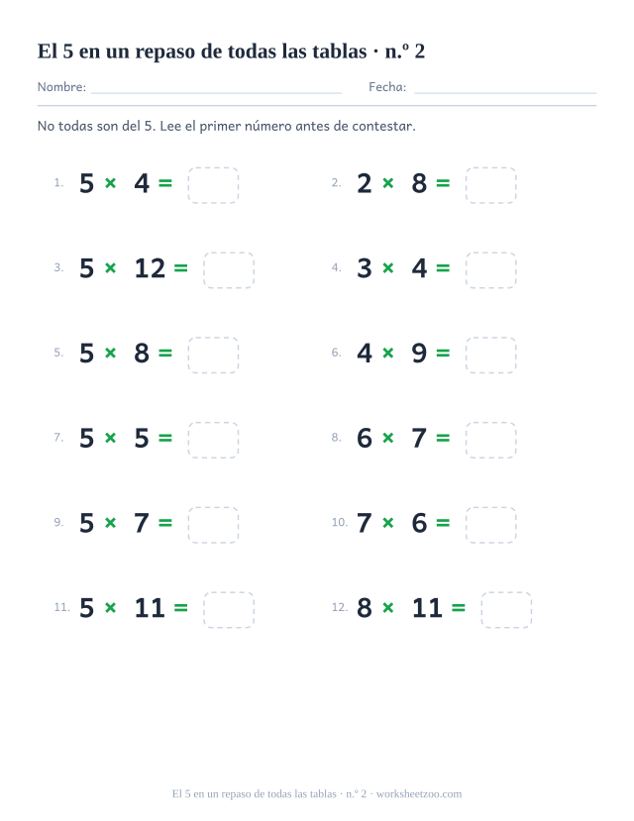Click the answer box for 5 × 8
This screenshot has height=821, width=634.
tap(213, 355)
